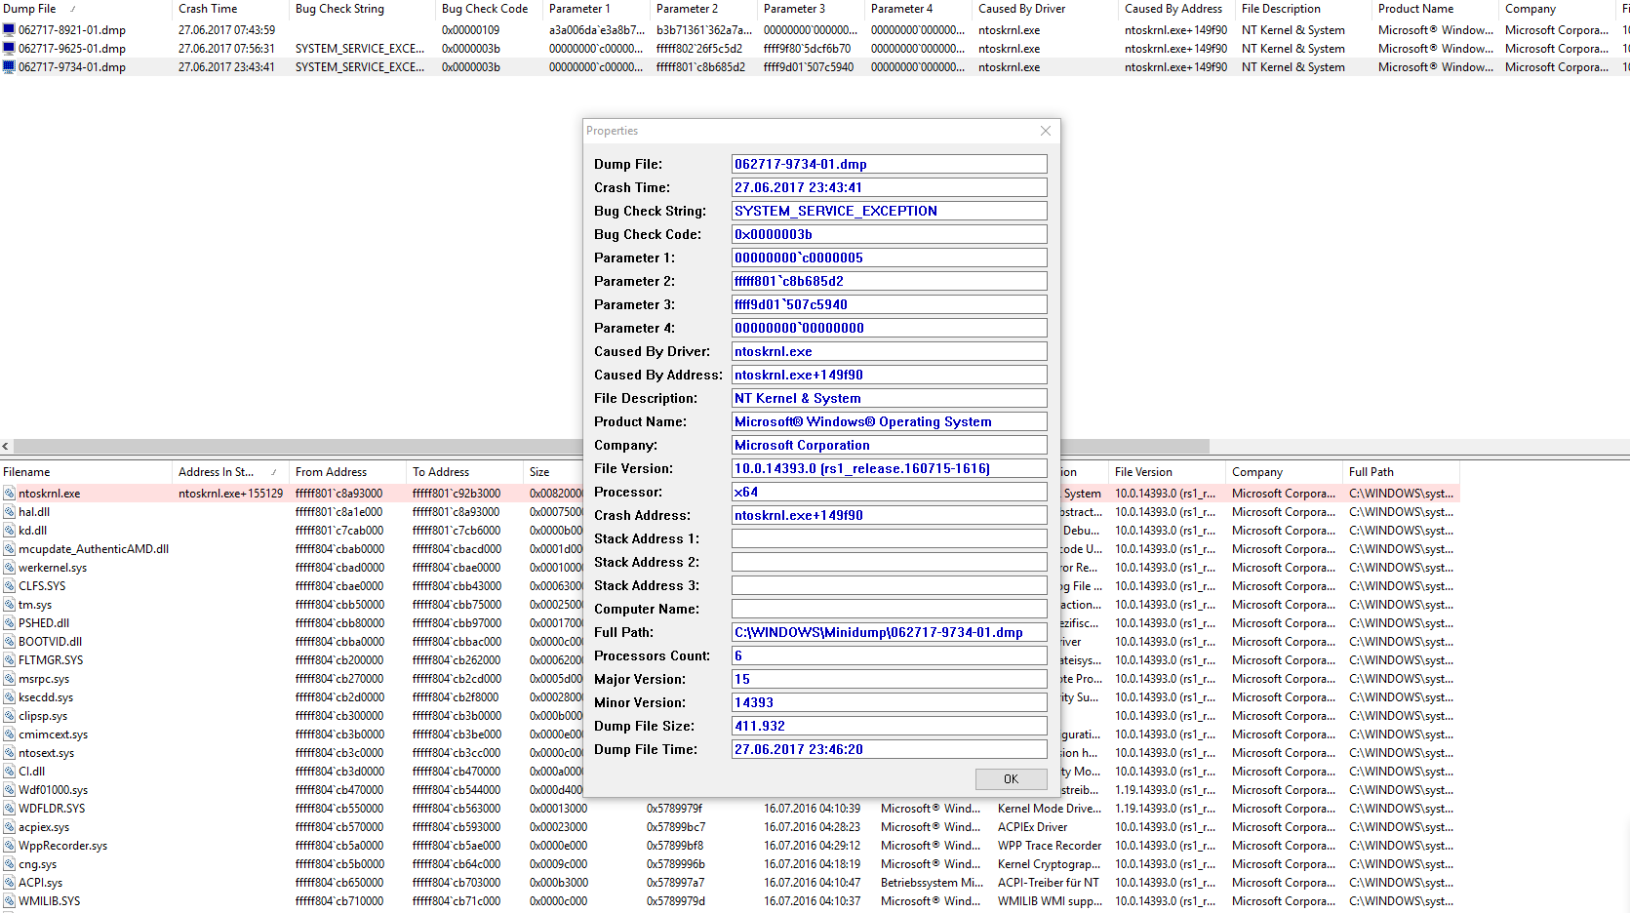Select dump icon for 062717-9734-01.dmp row
This screenshot has width=1630, height=913.
pyautogui.click(x=9, y=67)
